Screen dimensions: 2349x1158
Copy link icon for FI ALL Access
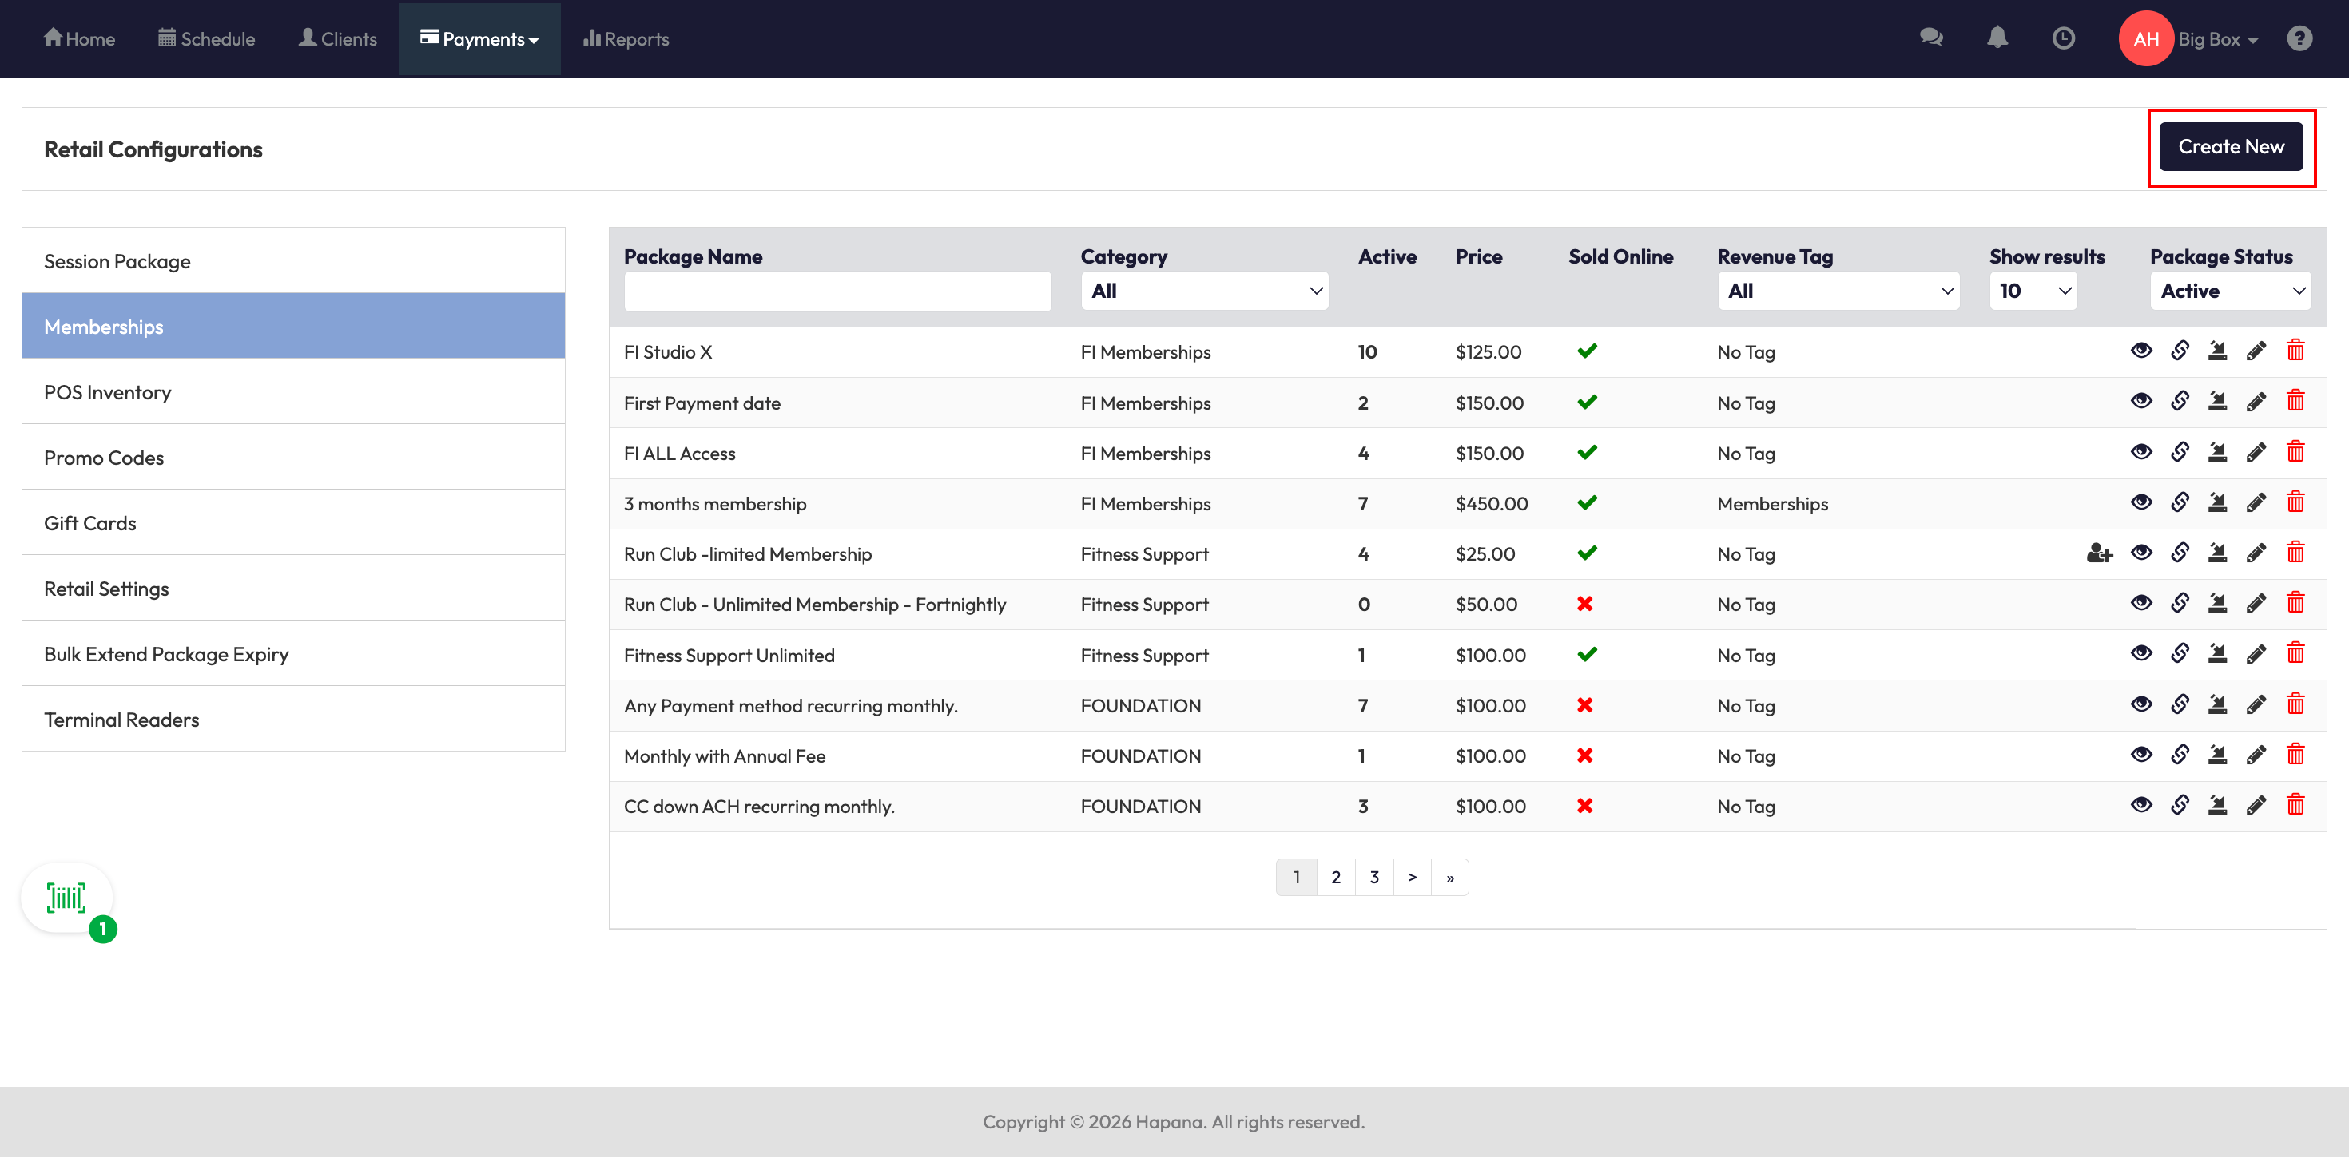click(2180, 452)
